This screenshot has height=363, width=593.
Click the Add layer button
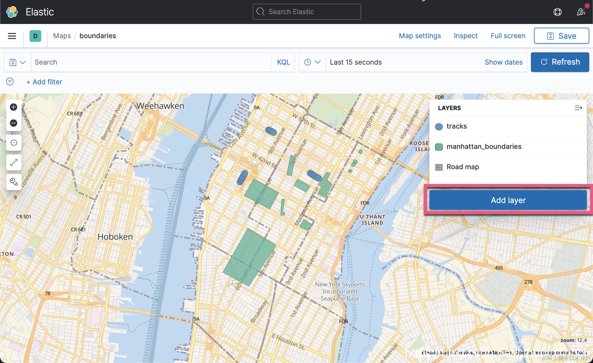click(x=508, y=200)
